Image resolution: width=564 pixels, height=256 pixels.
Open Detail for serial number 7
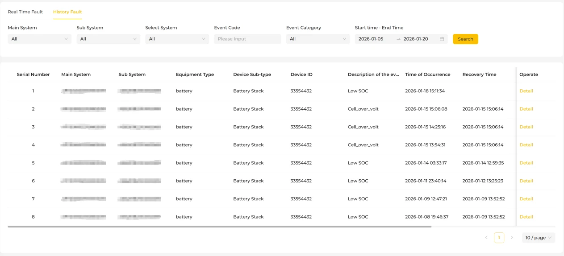point(526,199)
